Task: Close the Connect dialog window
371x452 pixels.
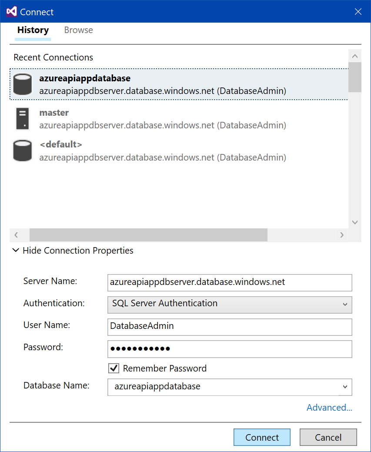Action: (x=358, y=12)
